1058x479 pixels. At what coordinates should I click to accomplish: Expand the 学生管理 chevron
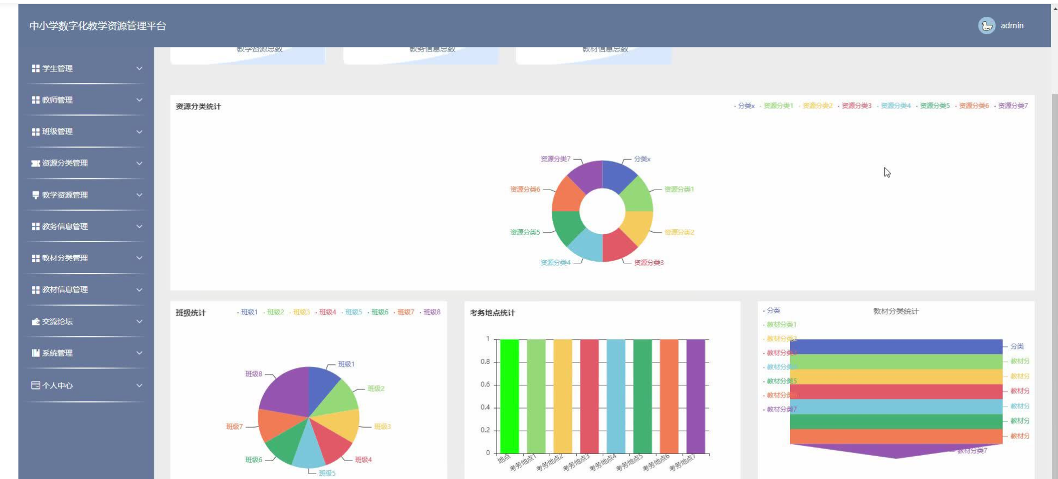[139, 68]
